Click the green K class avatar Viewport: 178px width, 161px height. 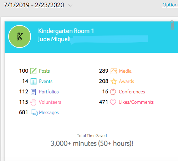coord(20,36)
